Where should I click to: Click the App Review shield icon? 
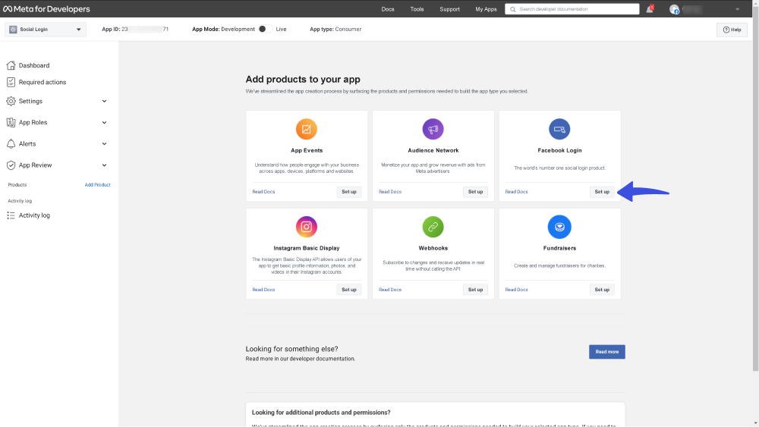tap(11, 165)
